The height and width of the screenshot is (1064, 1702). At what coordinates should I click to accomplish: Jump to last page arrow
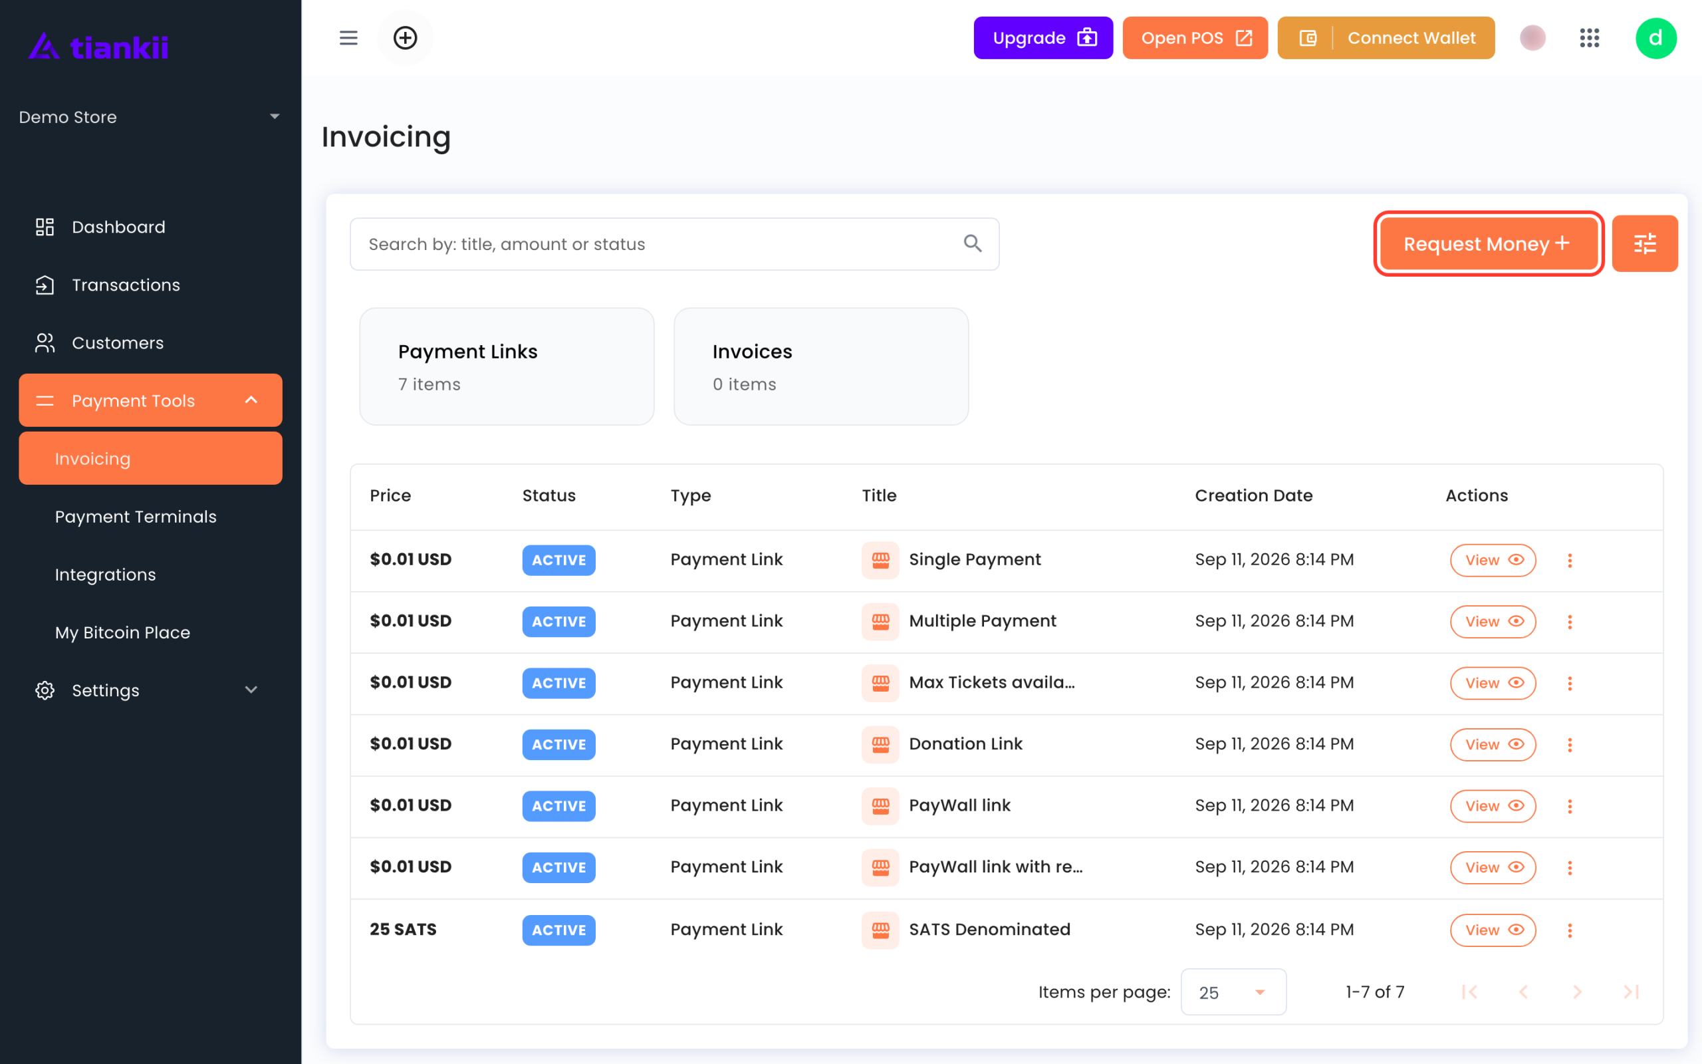pos(1631,992)
